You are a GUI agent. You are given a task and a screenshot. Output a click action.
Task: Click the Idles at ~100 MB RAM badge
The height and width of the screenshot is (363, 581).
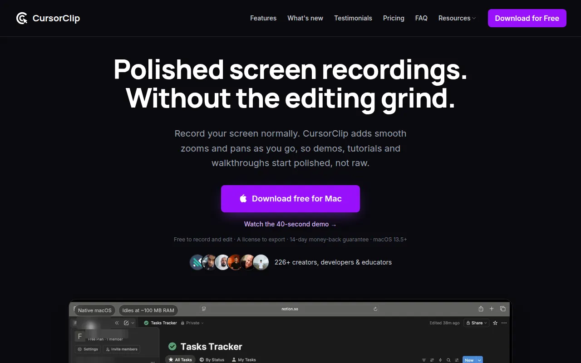pyautogui.click(x=148, y=310)
